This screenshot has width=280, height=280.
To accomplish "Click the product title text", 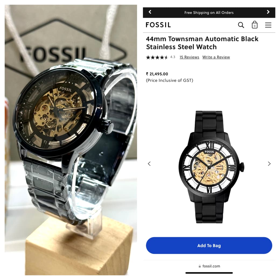I will click(x=202, y=43).
